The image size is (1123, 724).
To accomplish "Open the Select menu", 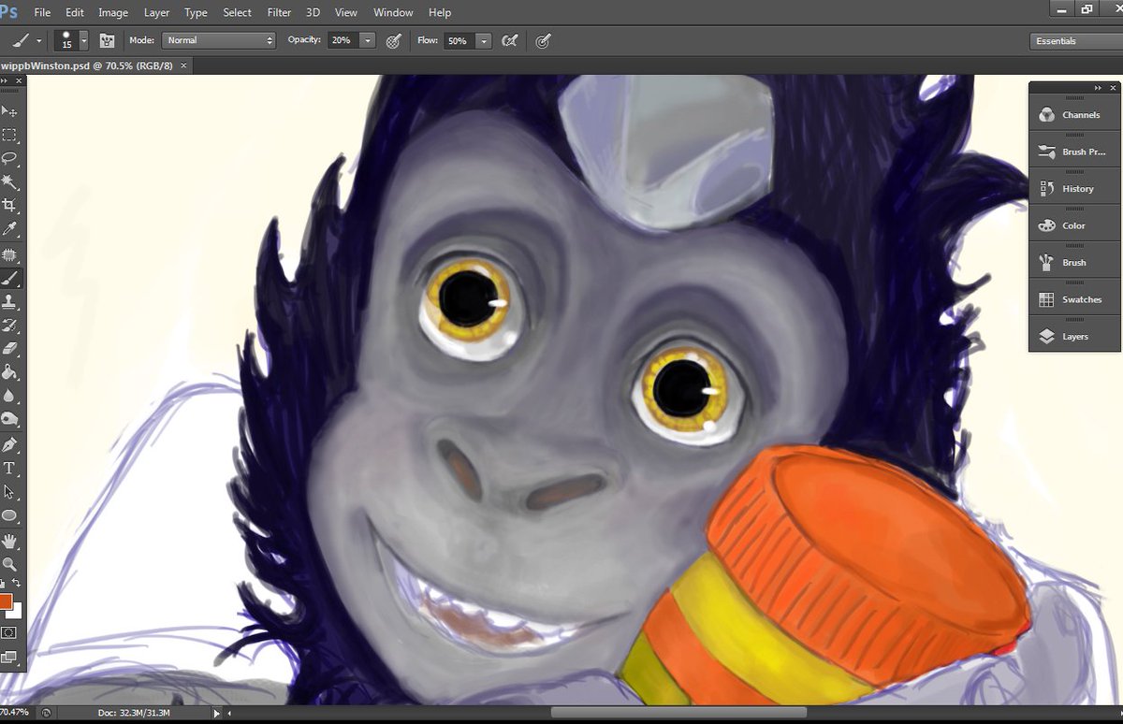I will point(237,12).
